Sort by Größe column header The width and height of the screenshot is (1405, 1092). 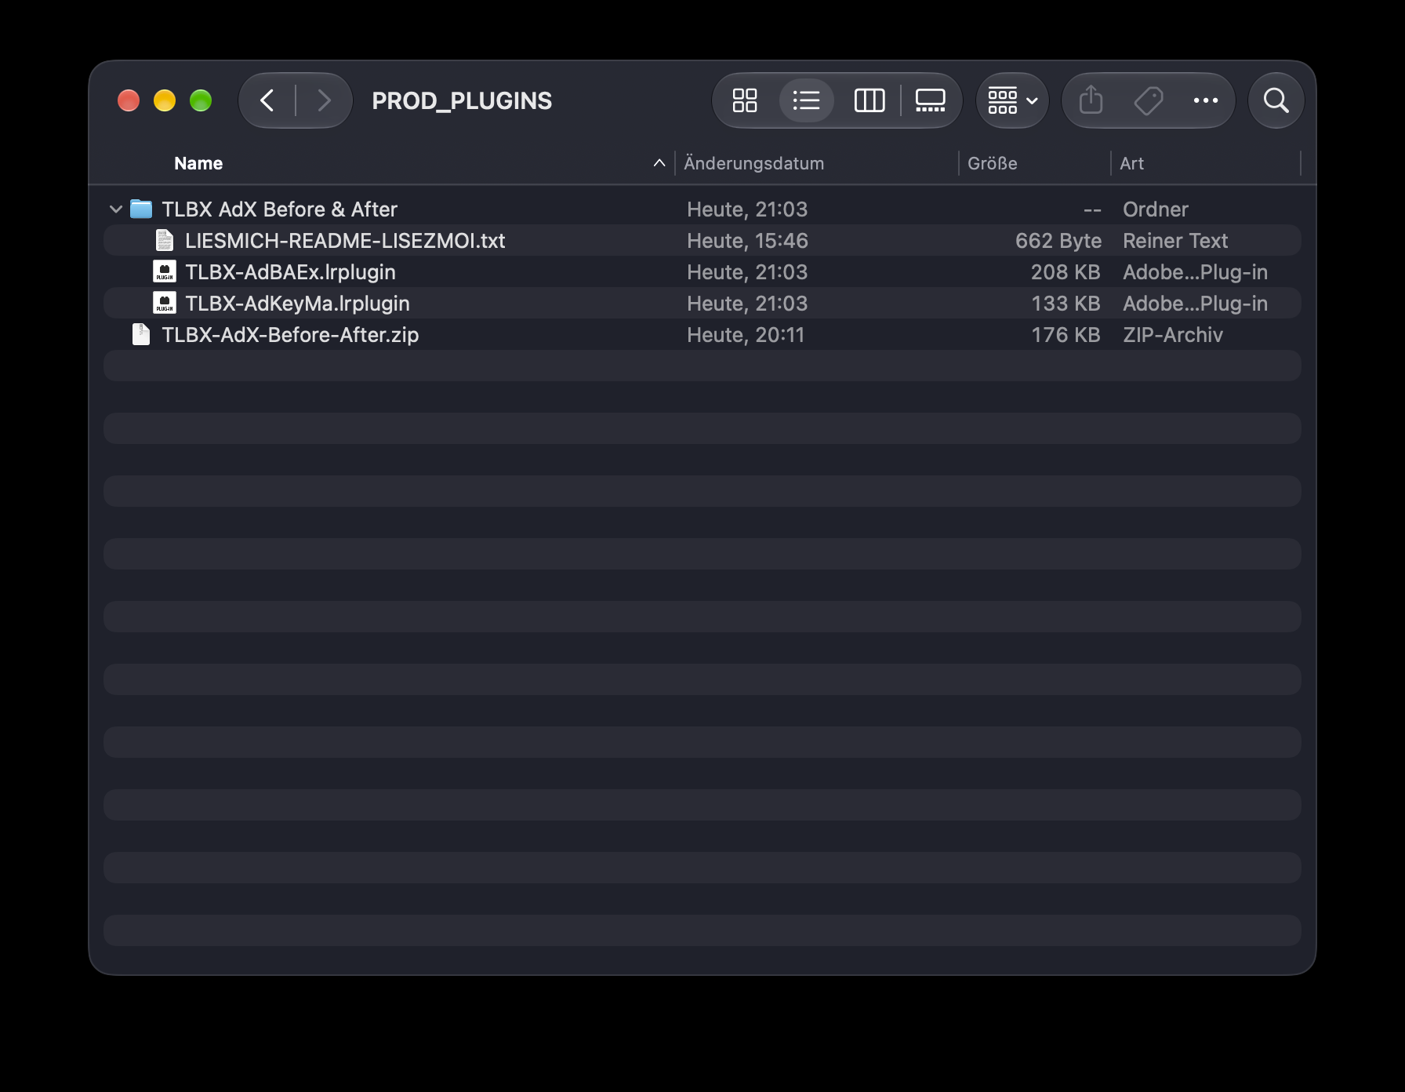pyautogui.click(x=993, y=163)
